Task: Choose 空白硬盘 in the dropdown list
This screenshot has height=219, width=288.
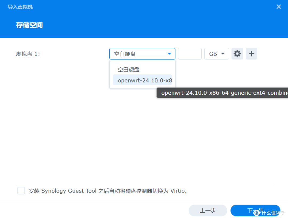Action: (x=128, y=69)
